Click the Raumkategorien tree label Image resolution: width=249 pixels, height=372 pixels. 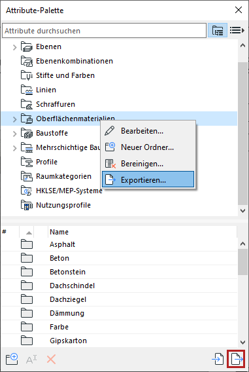[63, 177]
